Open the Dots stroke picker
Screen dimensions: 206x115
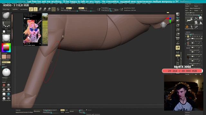[6, 25]
